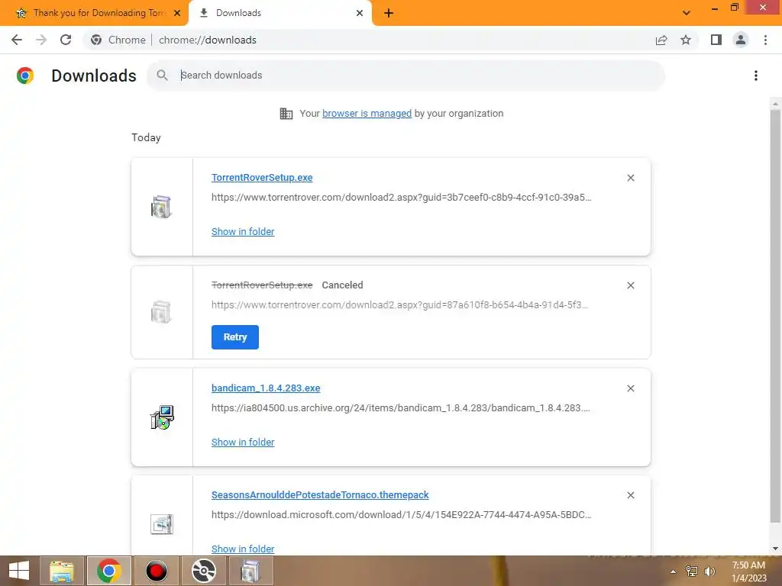Open the TorrentRoverSetup.exe download link

262,178
